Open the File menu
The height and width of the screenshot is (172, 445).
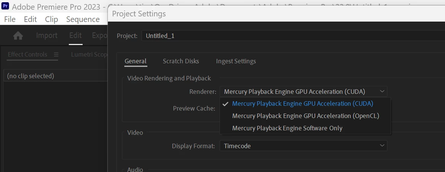pyautogui.click(x=10, y=19)
